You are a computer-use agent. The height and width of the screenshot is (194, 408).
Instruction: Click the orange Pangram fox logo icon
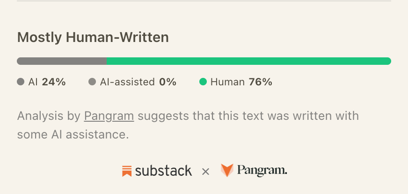tap(227, 170)
